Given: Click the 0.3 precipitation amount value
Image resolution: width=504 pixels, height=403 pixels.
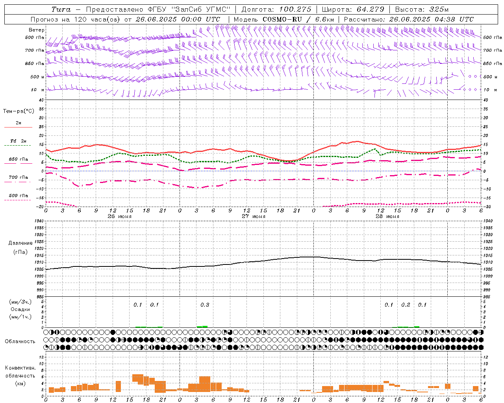Looking at the screenshot, I should pos(205,305).
